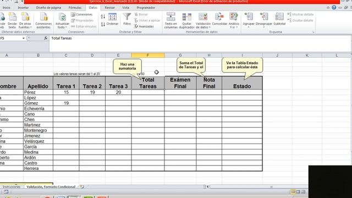Open the Programador ribbon tab
The height and width of the screenshot is (198, 352).
146,8
